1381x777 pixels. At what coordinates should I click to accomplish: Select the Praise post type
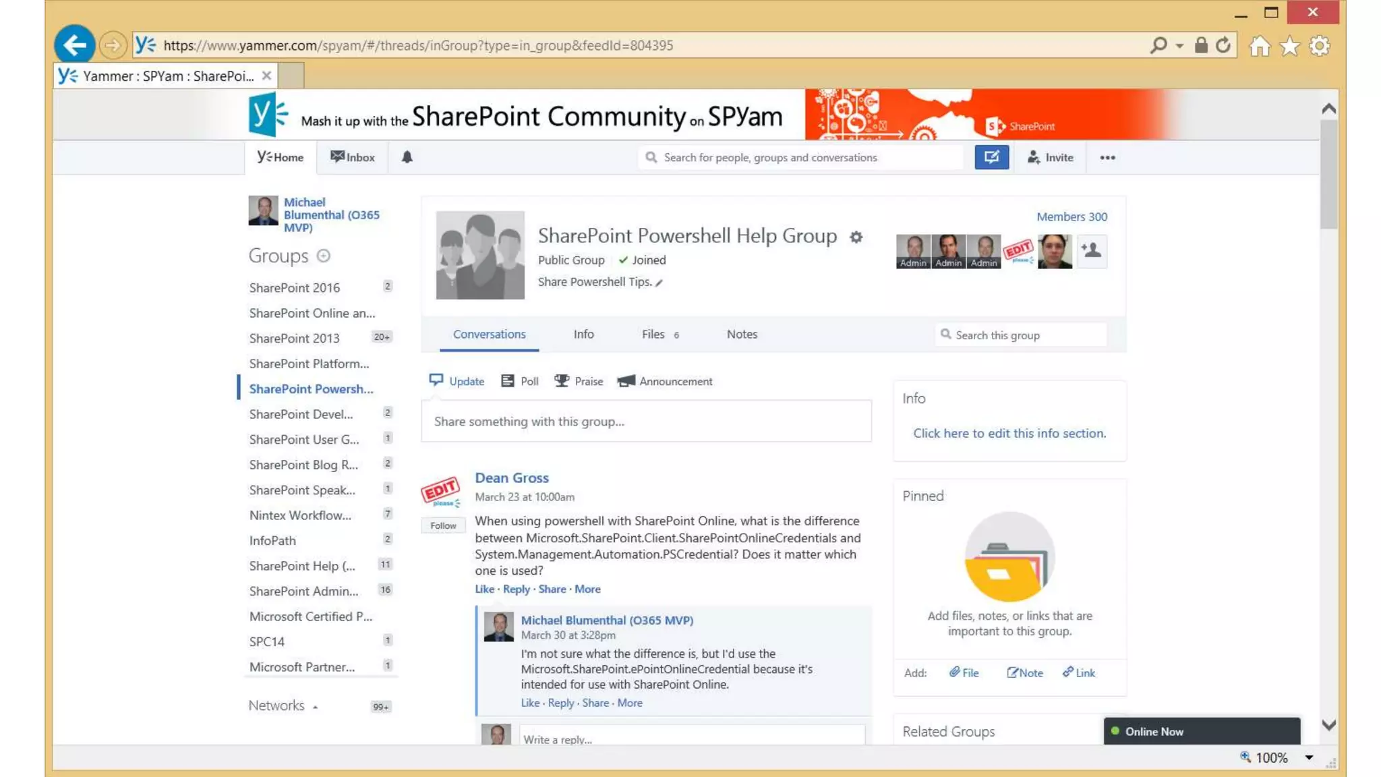[578, 381]
